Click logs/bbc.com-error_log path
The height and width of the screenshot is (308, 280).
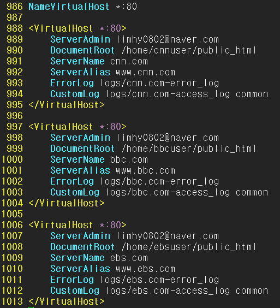[x=159, y=181]
